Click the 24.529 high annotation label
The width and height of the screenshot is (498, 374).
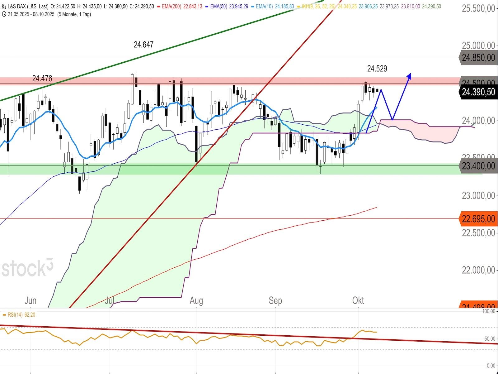point(377,69)
